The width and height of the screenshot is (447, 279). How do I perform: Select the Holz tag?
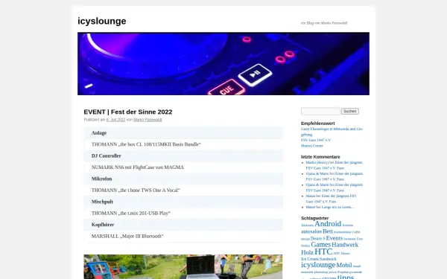307,252
